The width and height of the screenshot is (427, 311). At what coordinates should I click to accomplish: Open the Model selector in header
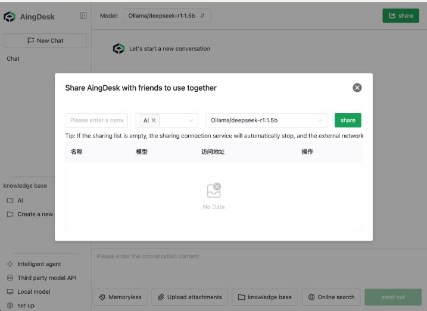[x=167, y=16]
